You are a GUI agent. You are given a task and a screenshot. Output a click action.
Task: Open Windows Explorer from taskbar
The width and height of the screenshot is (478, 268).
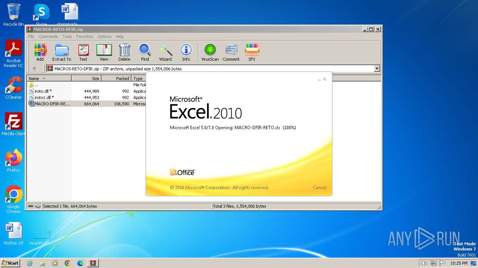click(42, 263)
